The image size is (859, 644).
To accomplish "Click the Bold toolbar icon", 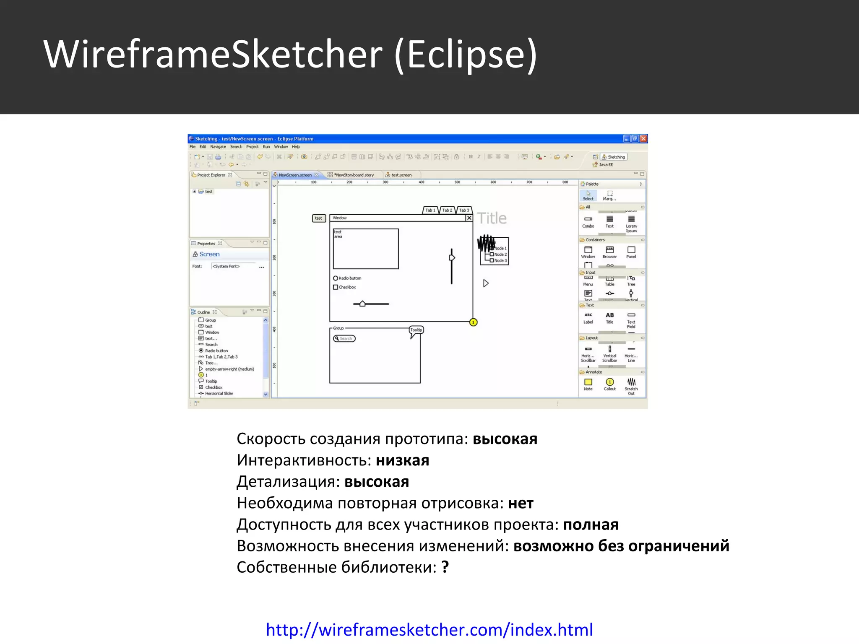I will (x=471, y=157).
